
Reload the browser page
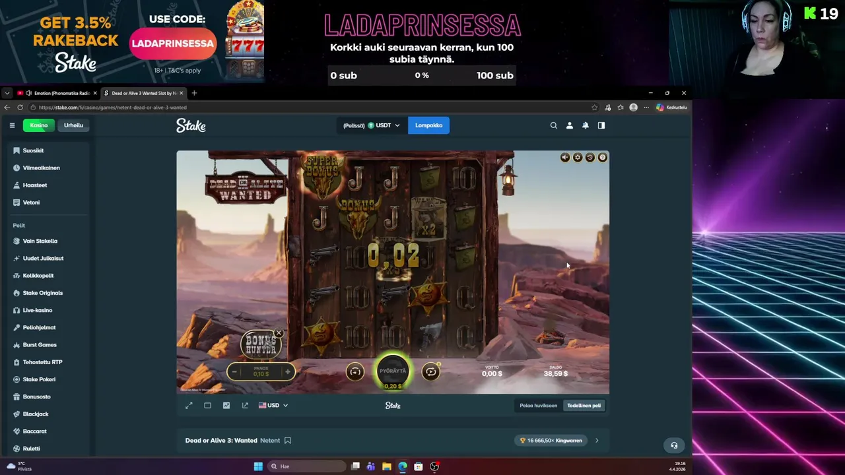click(x=20, y=108)
